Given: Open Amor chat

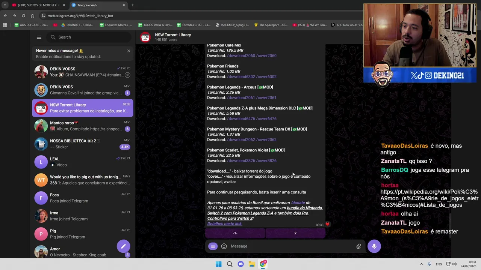Looking at the screenshot, I should coord(83,252).
